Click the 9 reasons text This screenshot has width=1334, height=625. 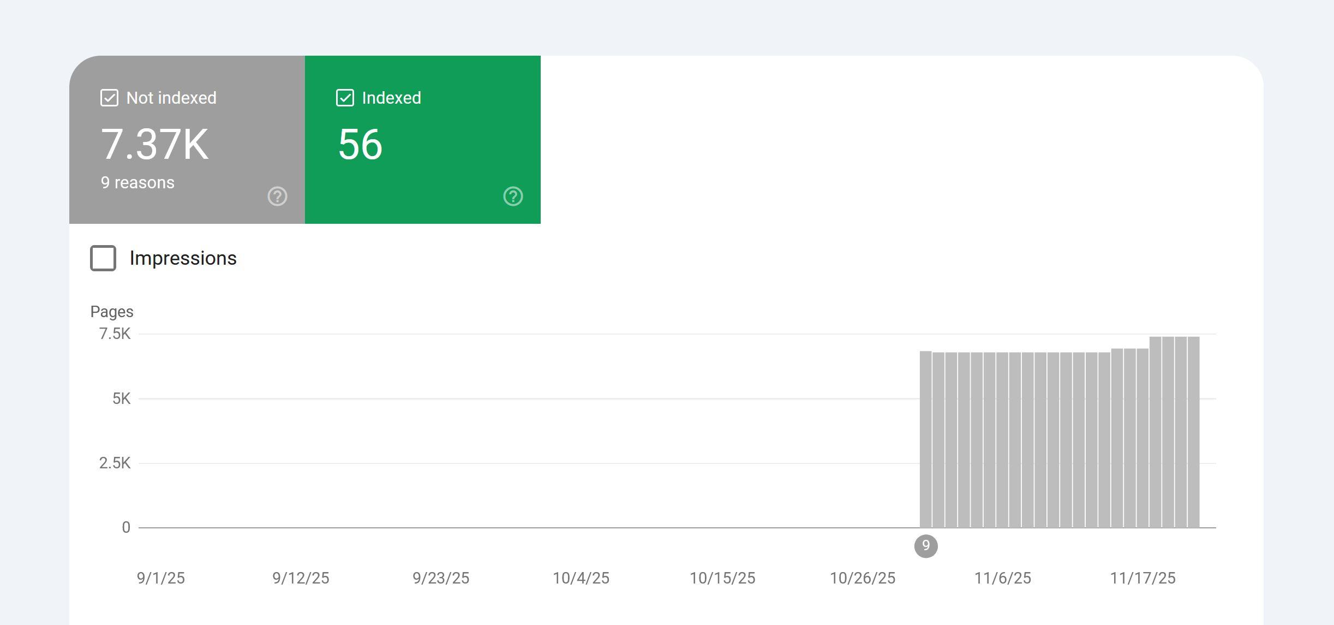[x=137, y=183]
